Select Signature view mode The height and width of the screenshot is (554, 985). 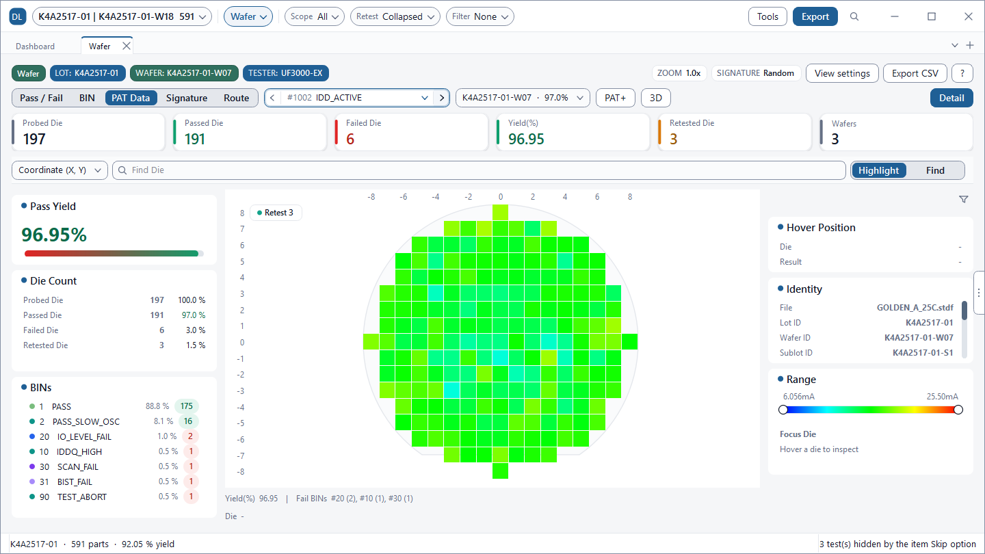click(x=187, y=98)
